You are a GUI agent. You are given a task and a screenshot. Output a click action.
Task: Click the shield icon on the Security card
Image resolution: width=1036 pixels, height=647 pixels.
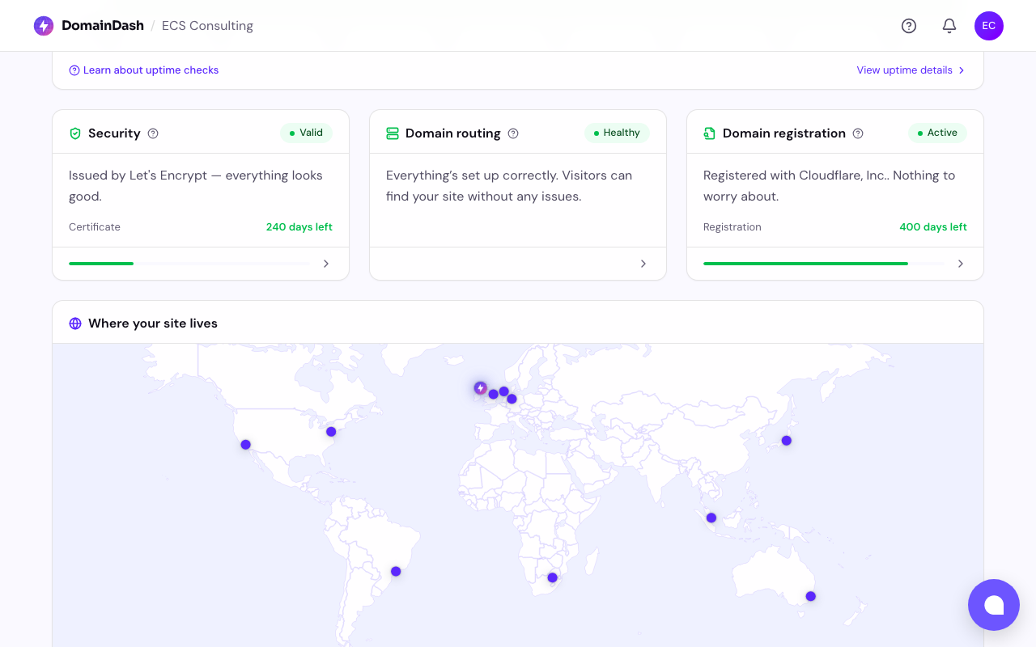[x=74, y=133]
